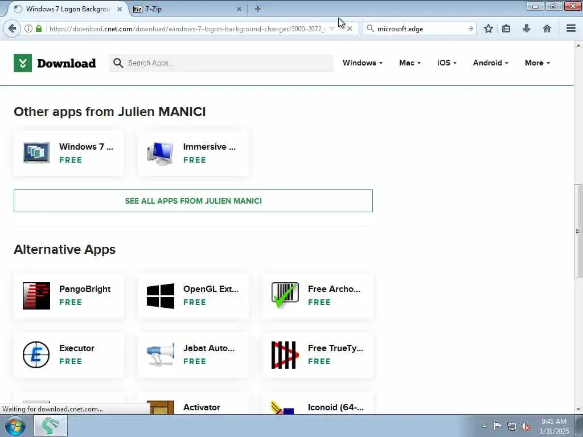Open the Windows Start button
This screenshot has height=437, width=583.
point(15,426)
